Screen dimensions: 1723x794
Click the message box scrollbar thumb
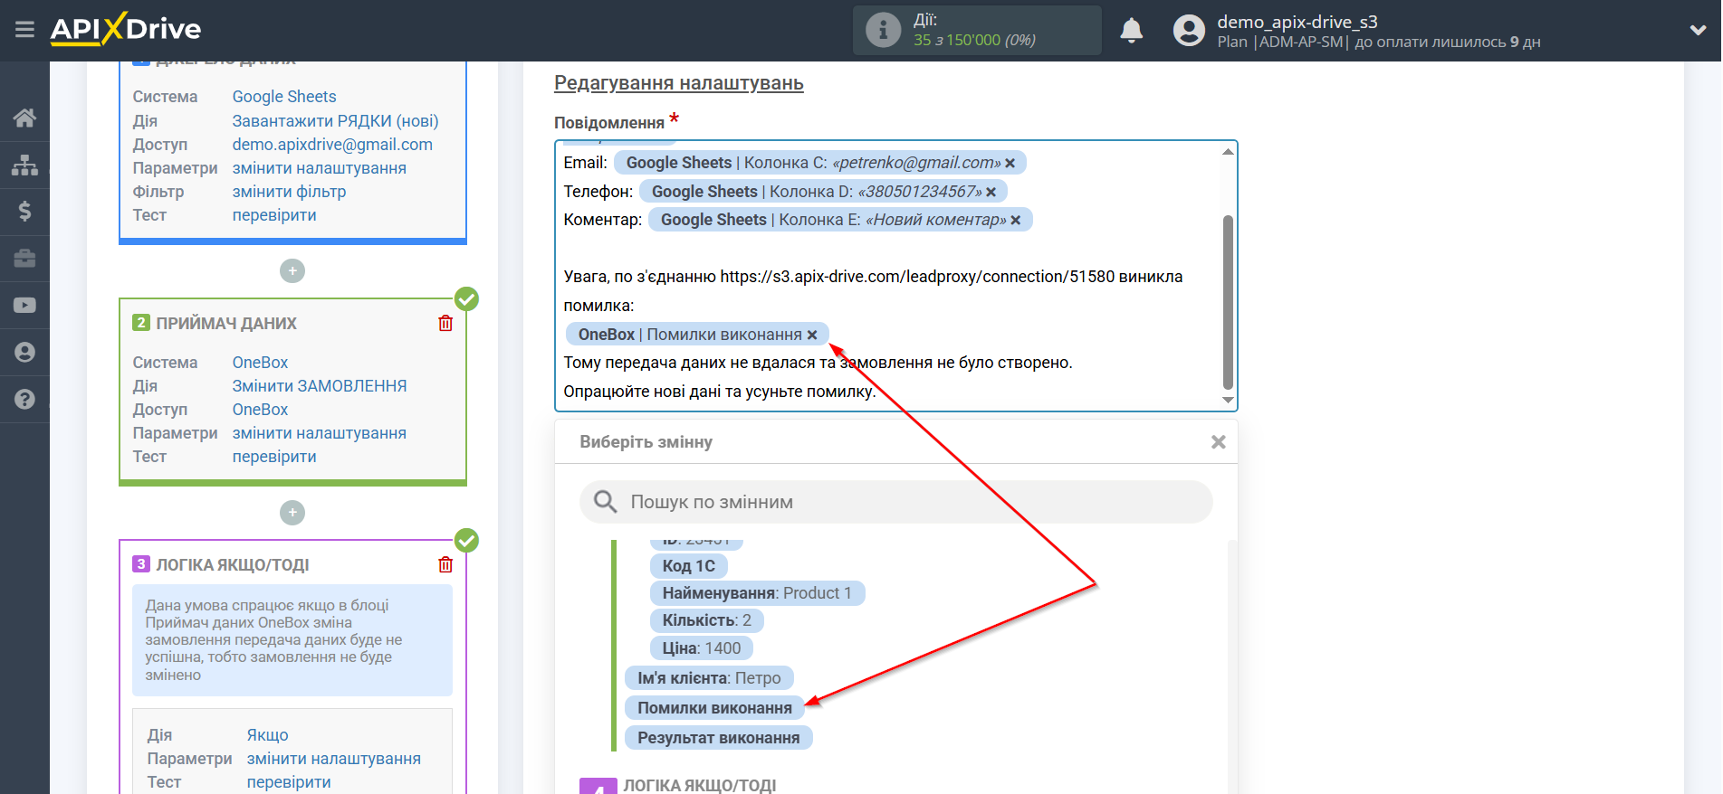point(1228,301)
